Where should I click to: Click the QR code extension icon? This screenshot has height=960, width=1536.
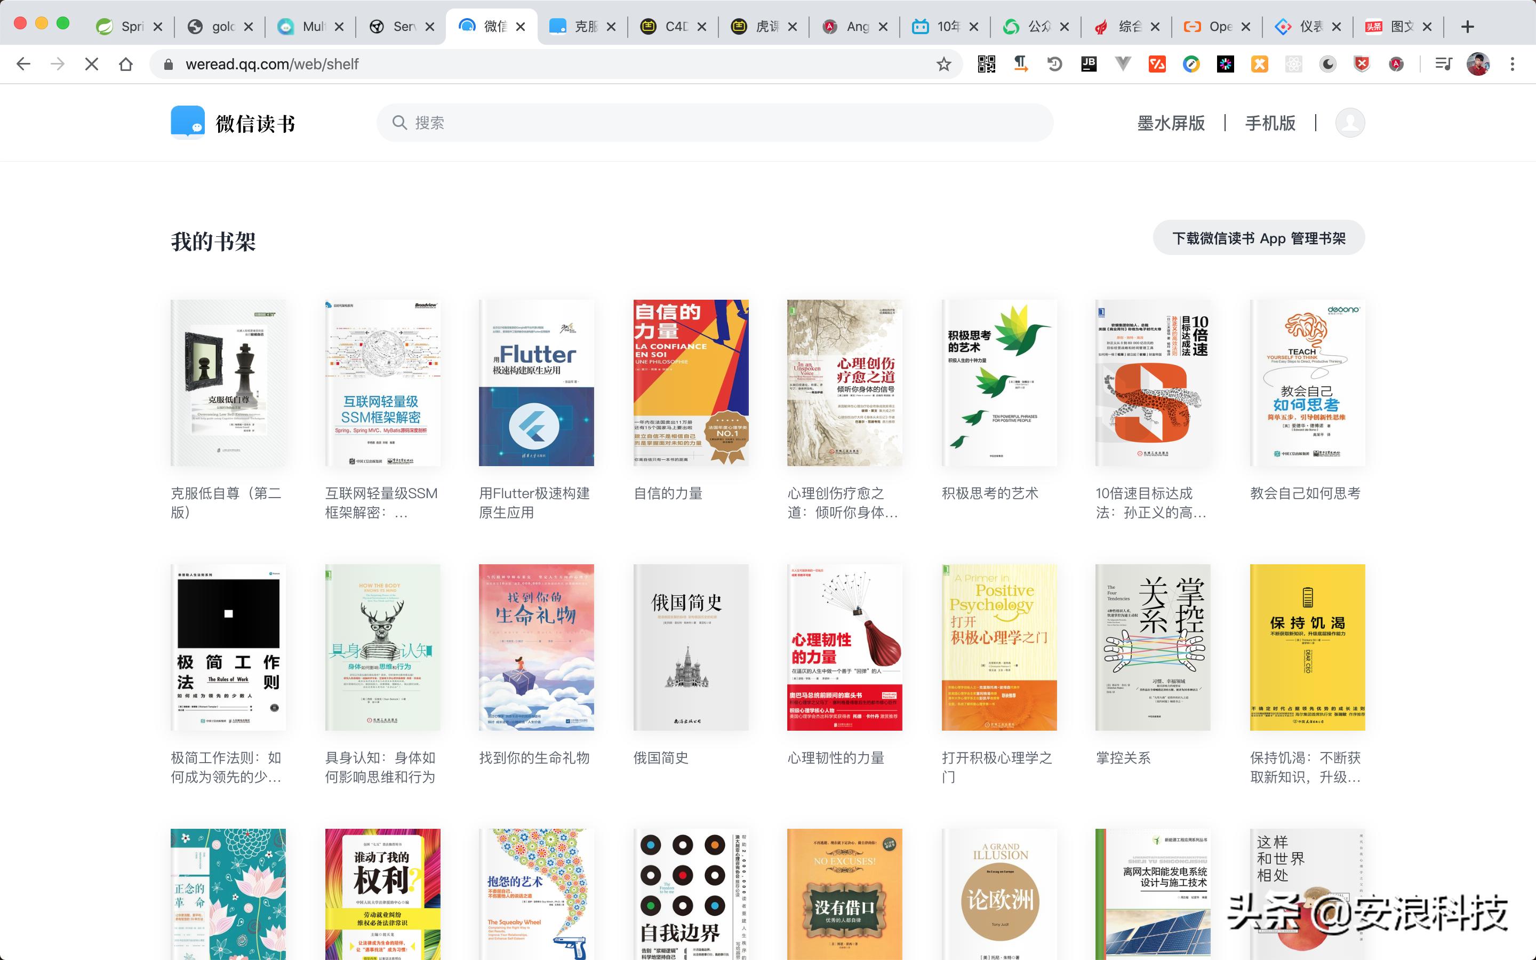pos(986,64)
